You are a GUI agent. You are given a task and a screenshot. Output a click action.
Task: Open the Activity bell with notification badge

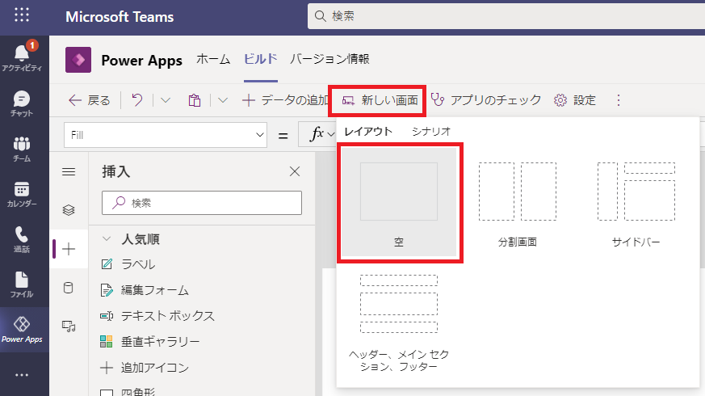pos(22,57)
